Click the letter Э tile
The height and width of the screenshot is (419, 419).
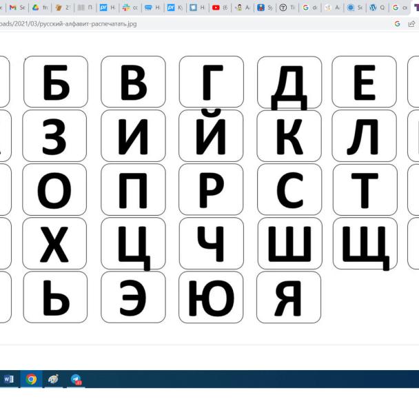click(x=133, y=297)
